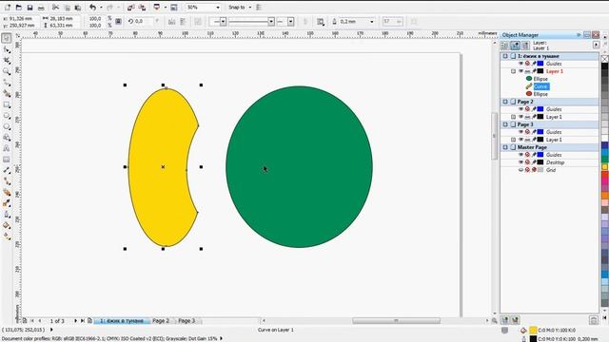This screenshot has width=609, height=342.
Task: Select the Polygon tool
Action: pyautogui.click(x=7, y=126)
